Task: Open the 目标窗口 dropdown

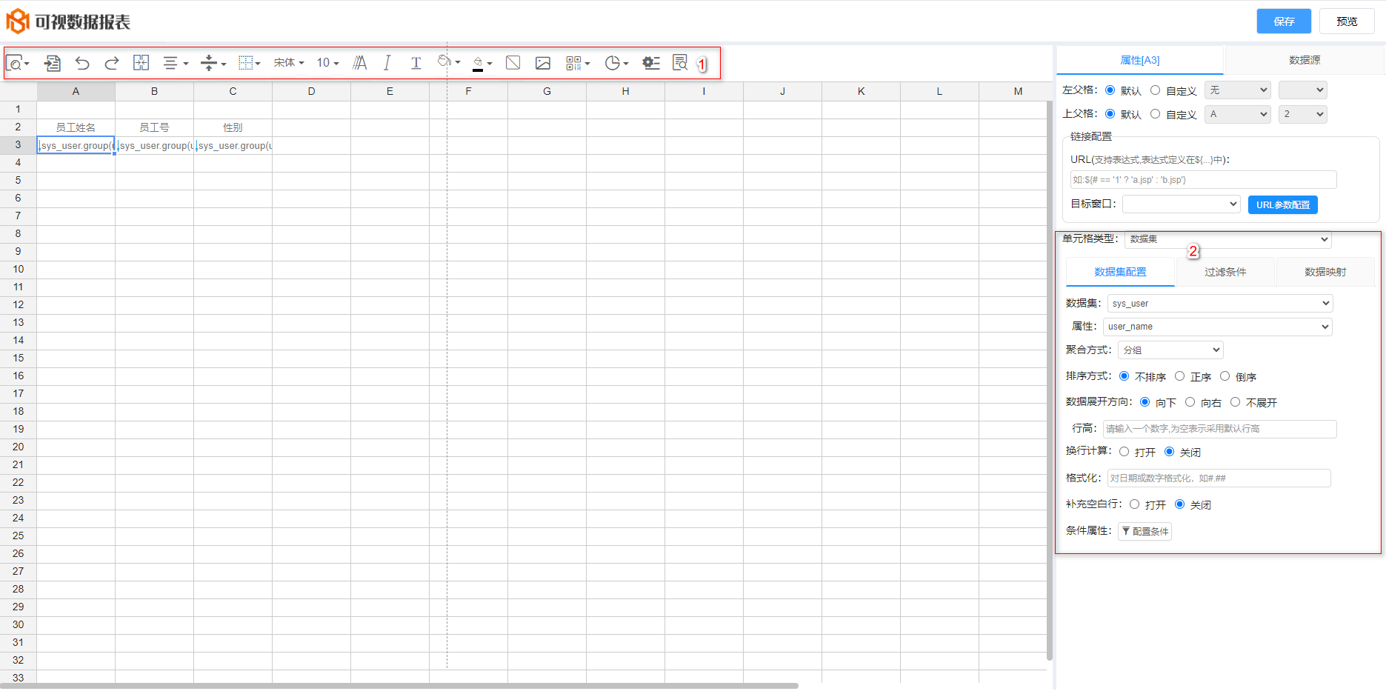Action: (1182, 204)
